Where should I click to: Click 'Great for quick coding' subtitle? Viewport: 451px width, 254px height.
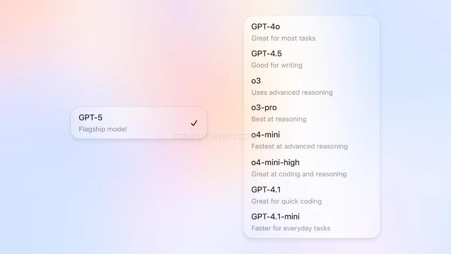(x=286, y=201)
